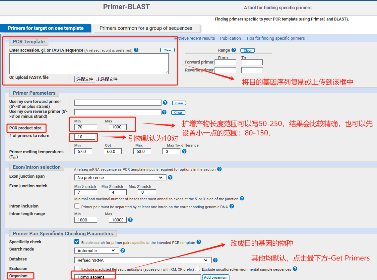Click Organism Homo sapiens input field
This screenshot has height=280, width=377.
138,277
